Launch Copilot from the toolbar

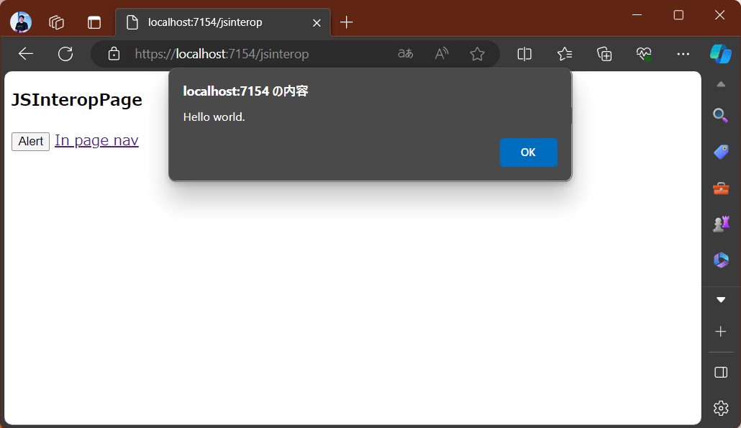coord(721,54)
